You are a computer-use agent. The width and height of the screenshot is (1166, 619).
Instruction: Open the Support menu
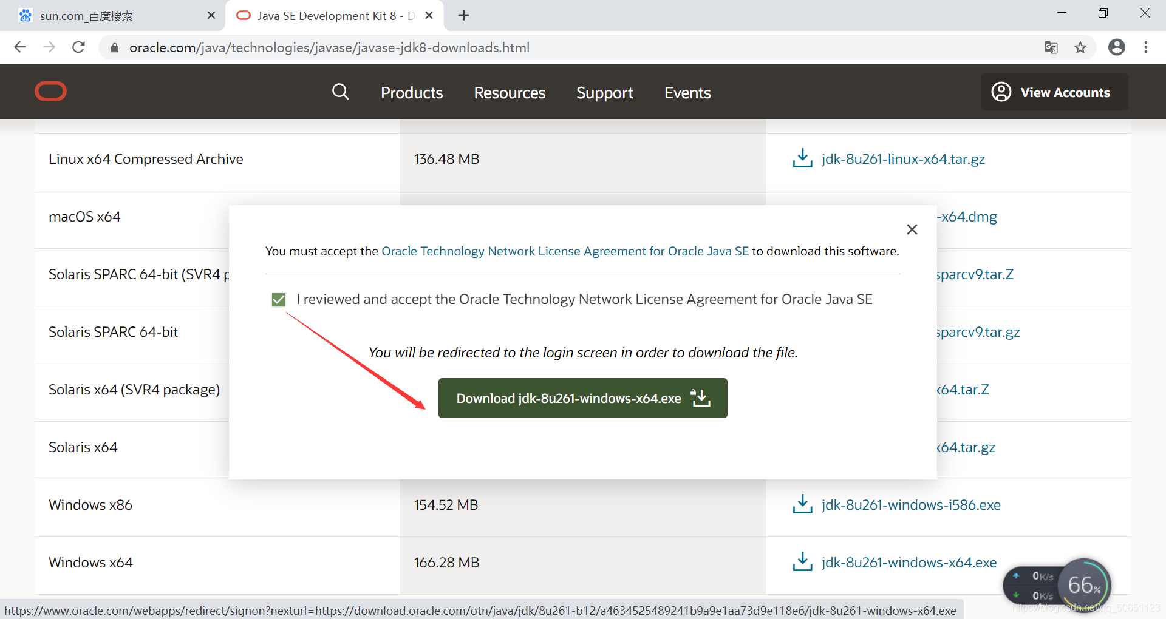[605, 93]
